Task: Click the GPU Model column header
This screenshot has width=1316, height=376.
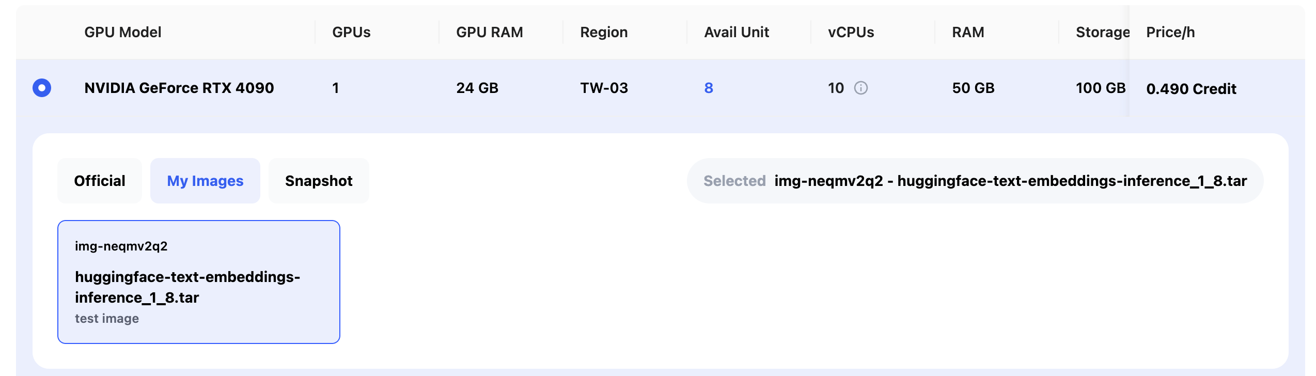Action: click(x=123, y=32)
